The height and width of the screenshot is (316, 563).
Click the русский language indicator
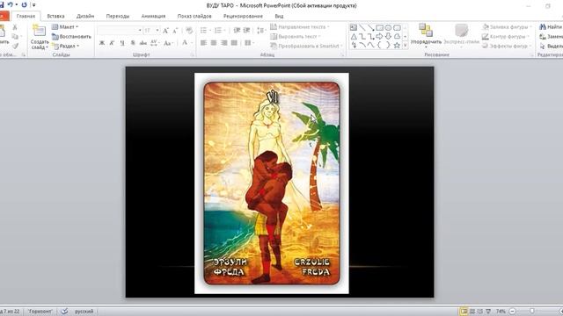pyautogui.click(x=84, y=312)
